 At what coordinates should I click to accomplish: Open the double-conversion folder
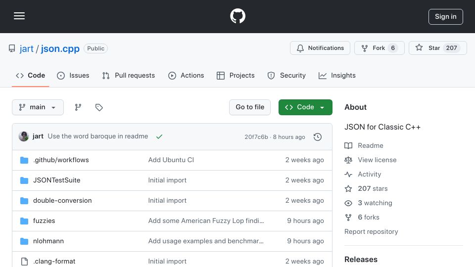tap(62, 200)
